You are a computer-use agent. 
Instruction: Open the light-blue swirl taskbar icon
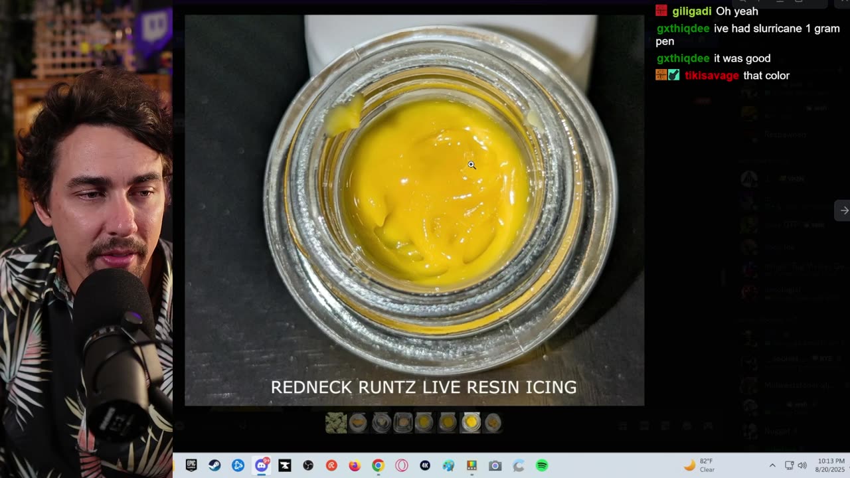[x=519, y=465]
